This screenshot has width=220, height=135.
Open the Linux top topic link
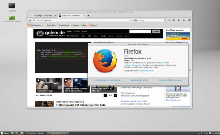point(111,36)
